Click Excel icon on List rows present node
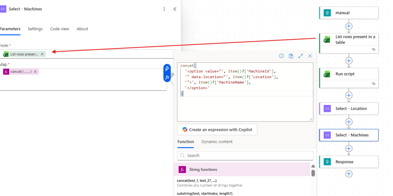This screenshot has height=196, width=393. pos(327,39)
